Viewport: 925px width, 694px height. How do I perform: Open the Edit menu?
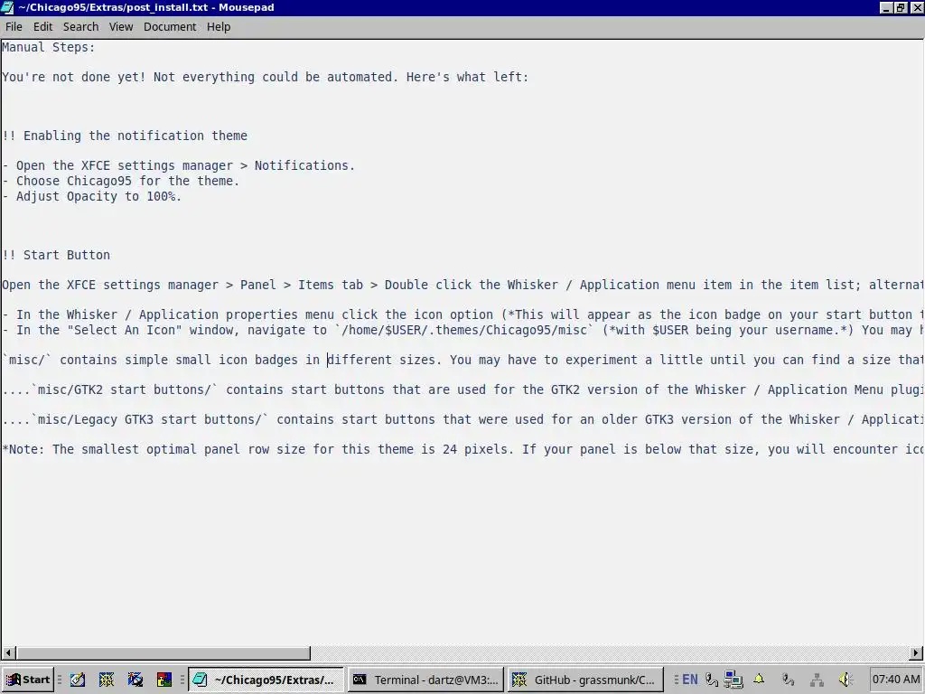42,26
